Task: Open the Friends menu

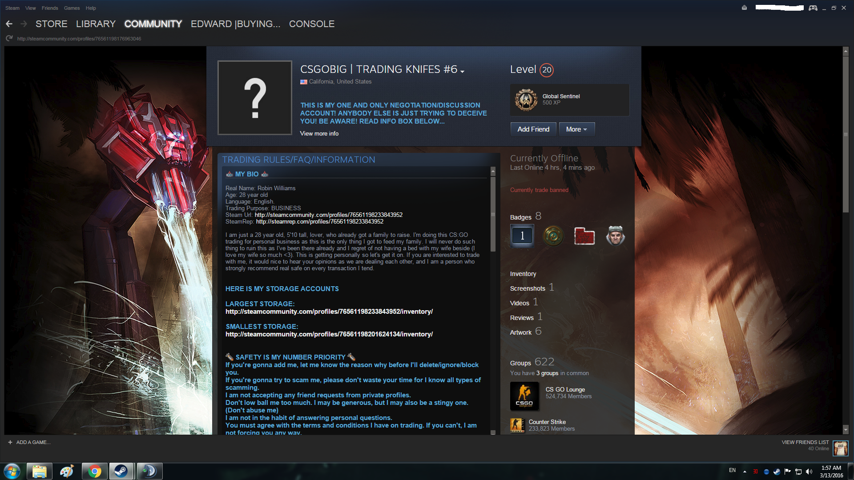Action: (50, 8)
